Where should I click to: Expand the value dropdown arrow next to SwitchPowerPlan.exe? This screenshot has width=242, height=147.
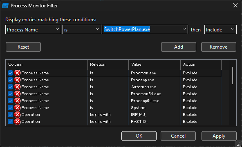coord(184,29)
